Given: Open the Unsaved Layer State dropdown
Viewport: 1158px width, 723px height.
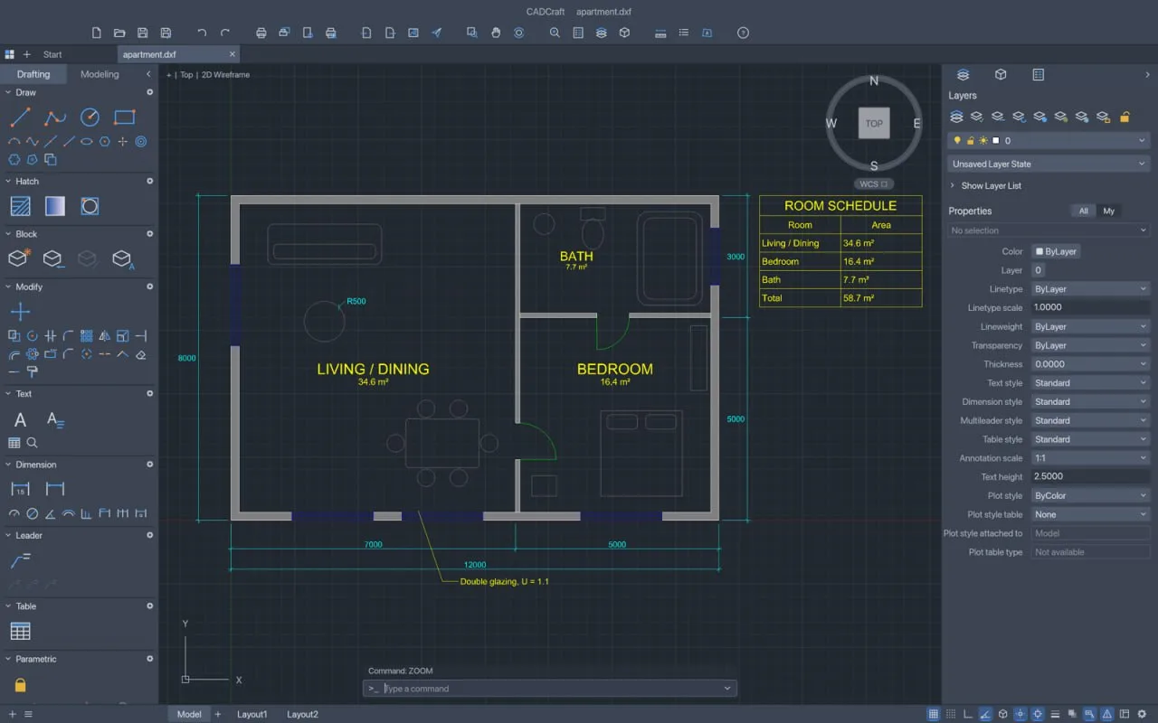Looking at the screenshot, I should pos(1049,164).
